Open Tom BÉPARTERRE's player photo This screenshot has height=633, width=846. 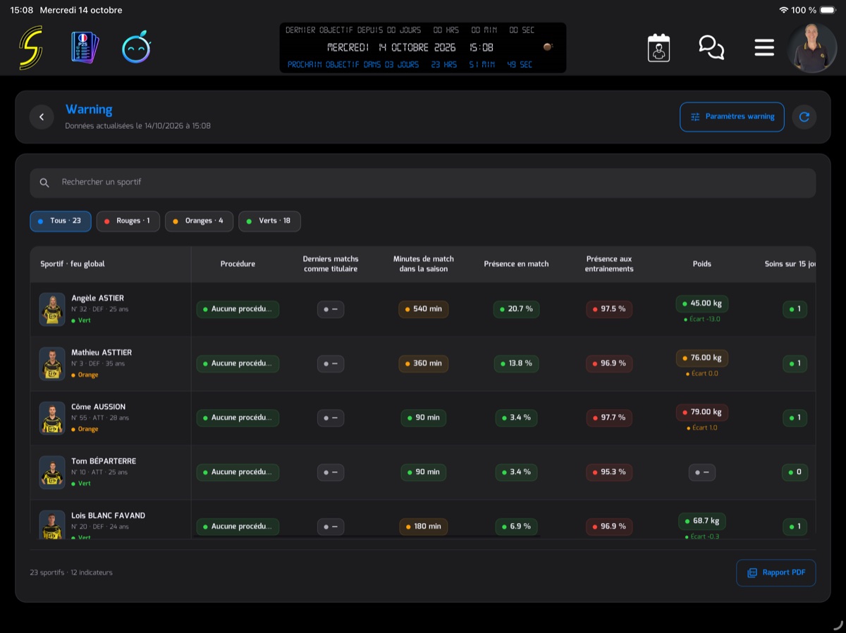[52, 472]
